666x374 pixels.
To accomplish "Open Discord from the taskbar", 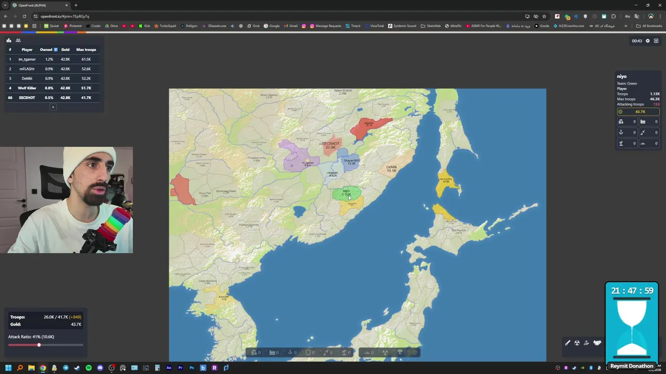I will [x=100, y=368].
